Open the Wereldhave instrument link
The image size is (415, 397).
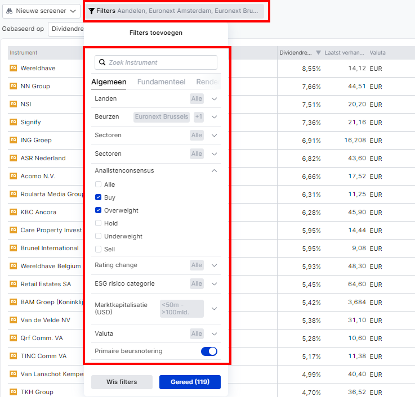(x=38, y=68)
